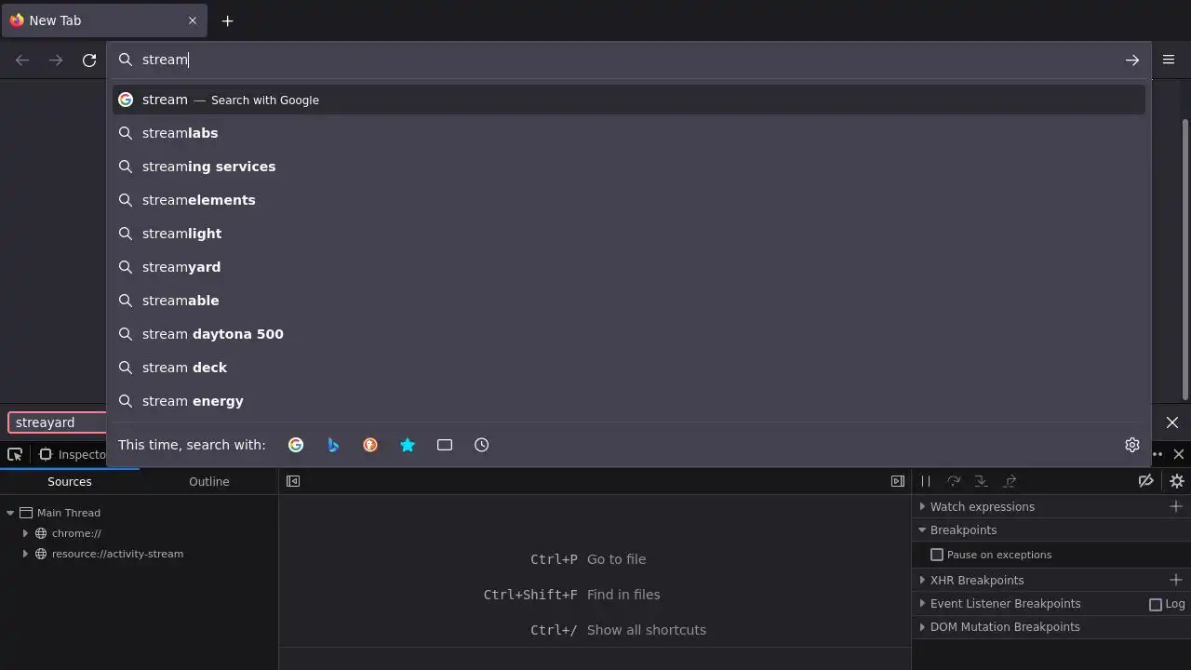Switch to the Sources tab
The height and width of the screenshot is (670, 1191).
[70, 481]
